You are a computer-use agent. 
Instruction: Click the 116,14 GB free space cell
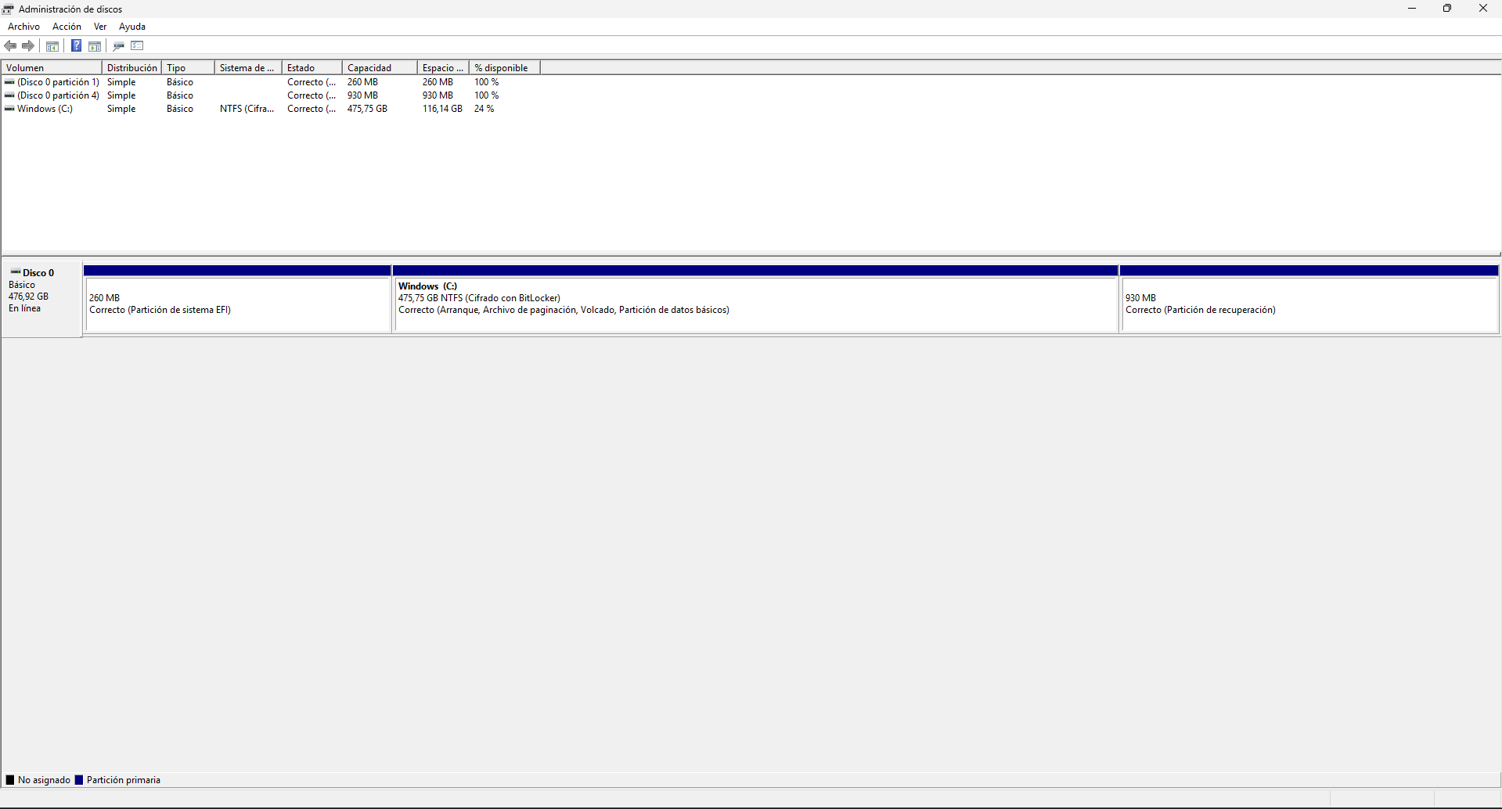(442, 109)
